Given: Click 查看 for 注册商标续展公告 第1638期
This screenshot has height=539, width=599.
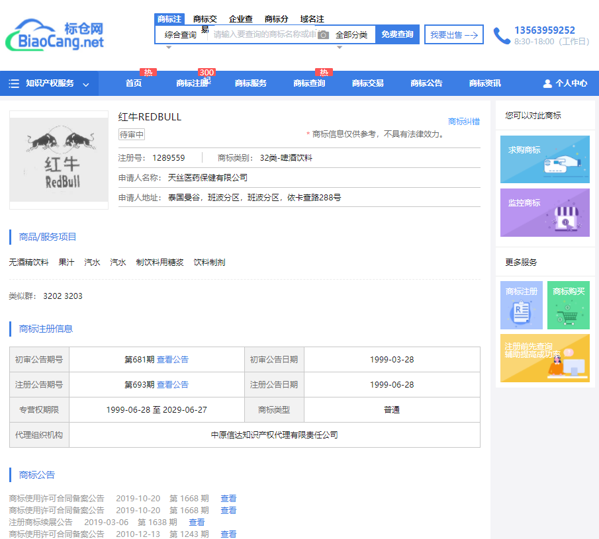Looking at the screenshot, I should pos(197,522).
